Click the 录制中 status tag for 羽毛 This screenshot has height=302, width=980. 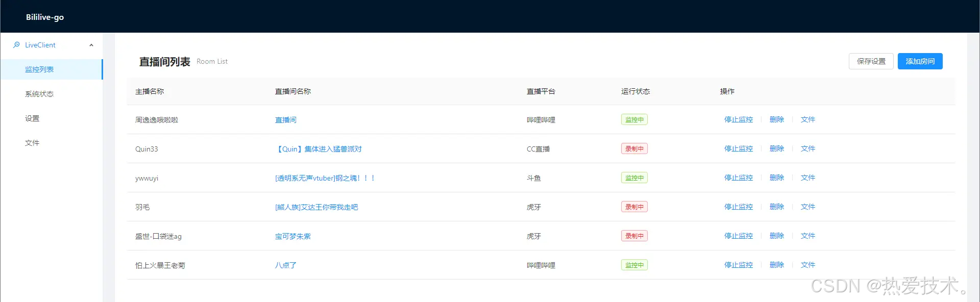click(x=634, y=207)
